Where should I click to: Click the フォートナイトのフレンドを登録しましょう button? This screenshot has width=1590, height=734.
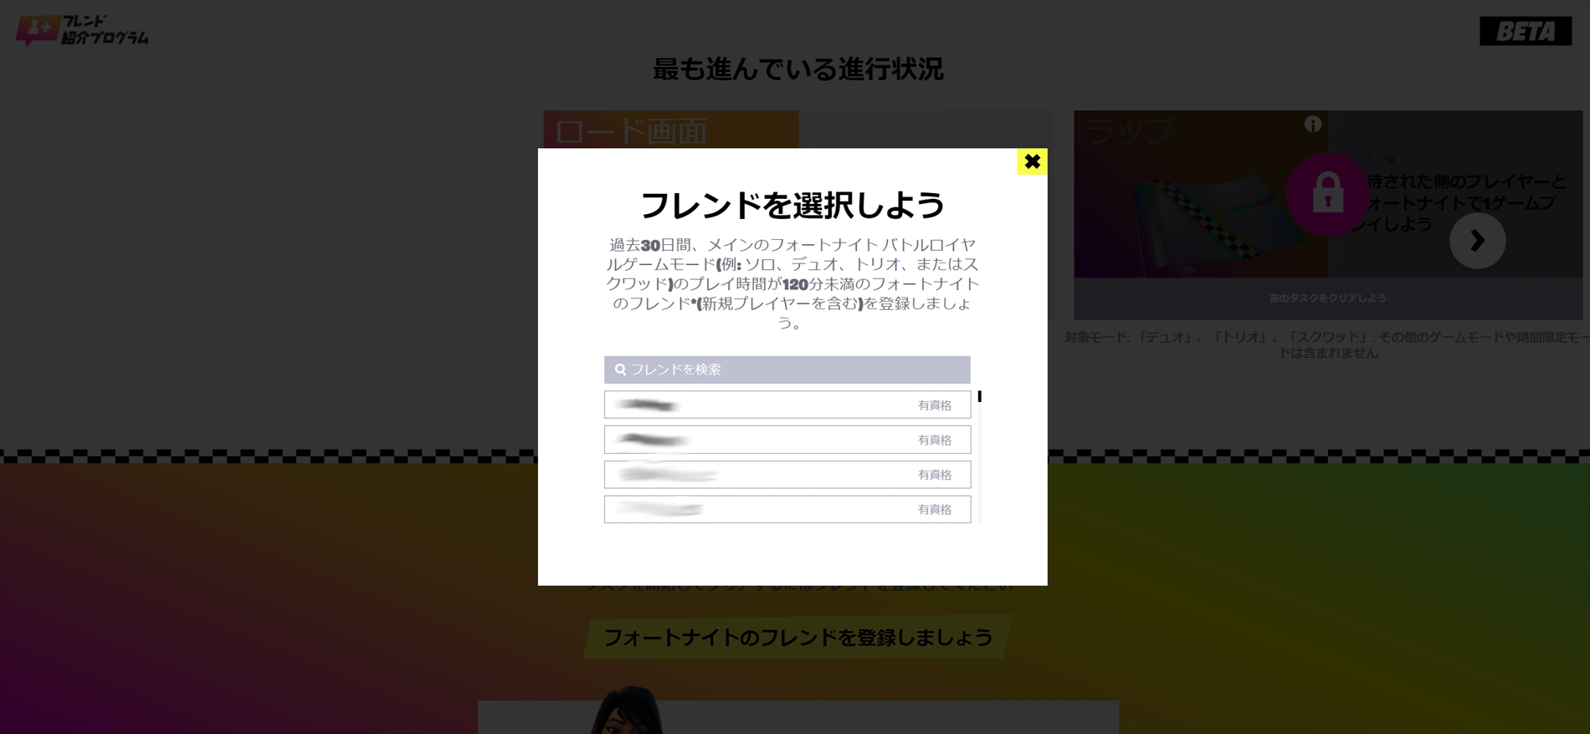(798, 637)
